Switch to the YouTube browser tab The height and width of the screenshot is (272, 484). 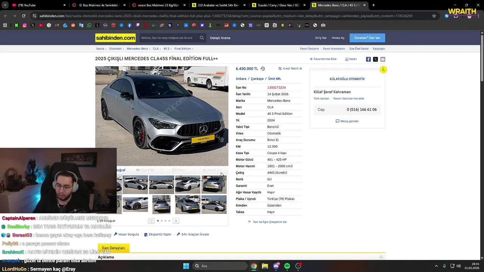pos(39,5)
